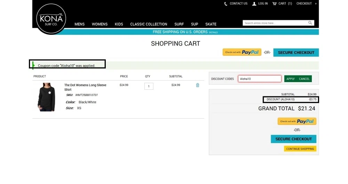Click the user icon beside Log In

point(254,4)
